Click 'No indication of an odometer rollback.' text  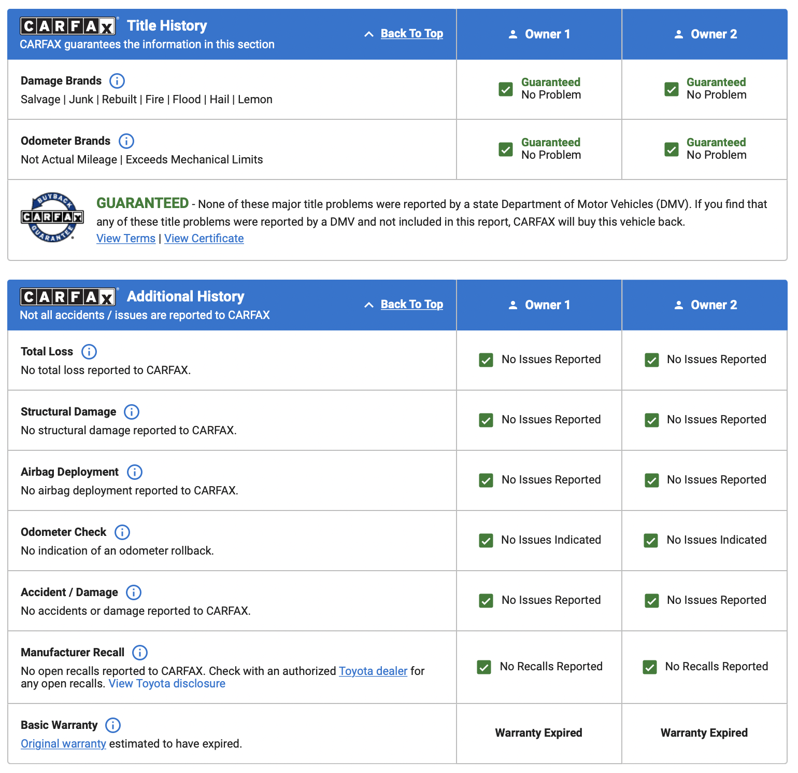(117, 551)
